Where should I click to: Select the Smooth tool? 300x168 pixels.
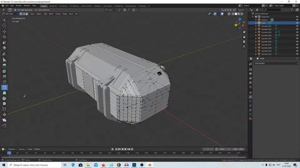4,104
